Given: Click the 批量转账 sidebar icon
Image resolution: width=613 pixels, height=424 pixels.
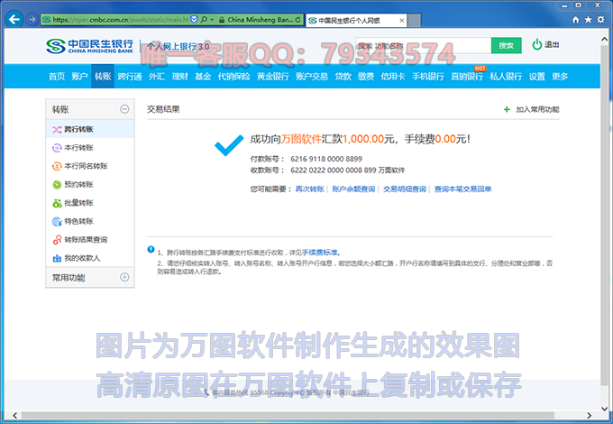Looking at the screenshot, I should pos(56,203).
